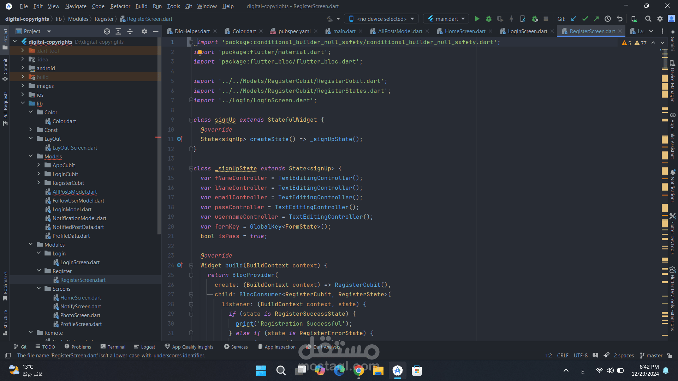Click the Show History clock icon

pyautogui.click(x=608, y=19)
